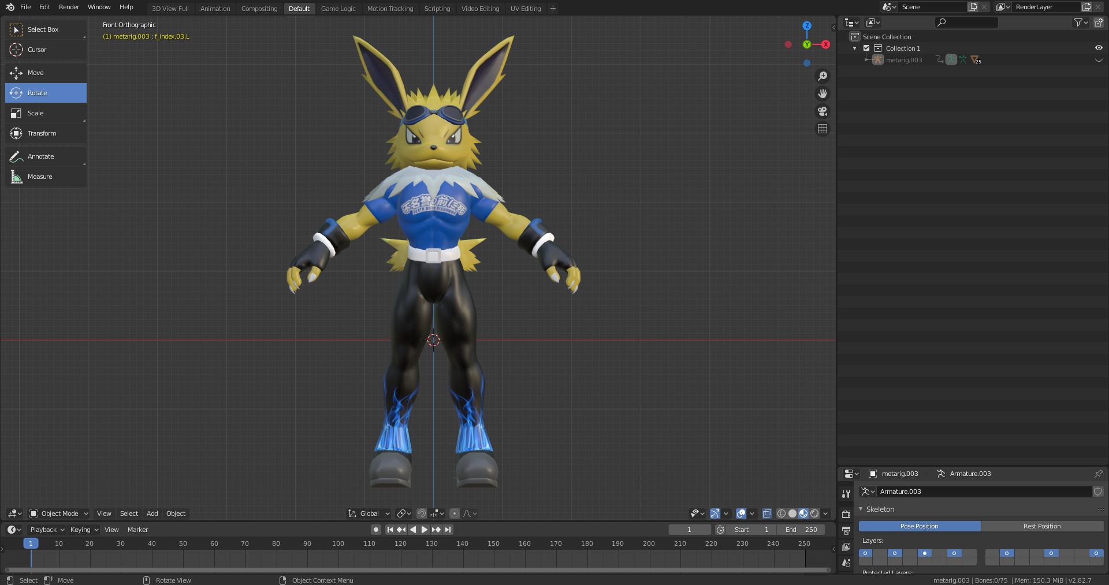The width and height of the screenshot is (1109, 585).
Task: Toggle proportional editing button
Action: tap(455, 513)
